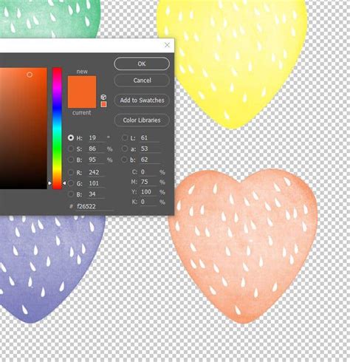Screen dimensions: 350x362
Task: Select the L lightness radio button
Action: 125,137
